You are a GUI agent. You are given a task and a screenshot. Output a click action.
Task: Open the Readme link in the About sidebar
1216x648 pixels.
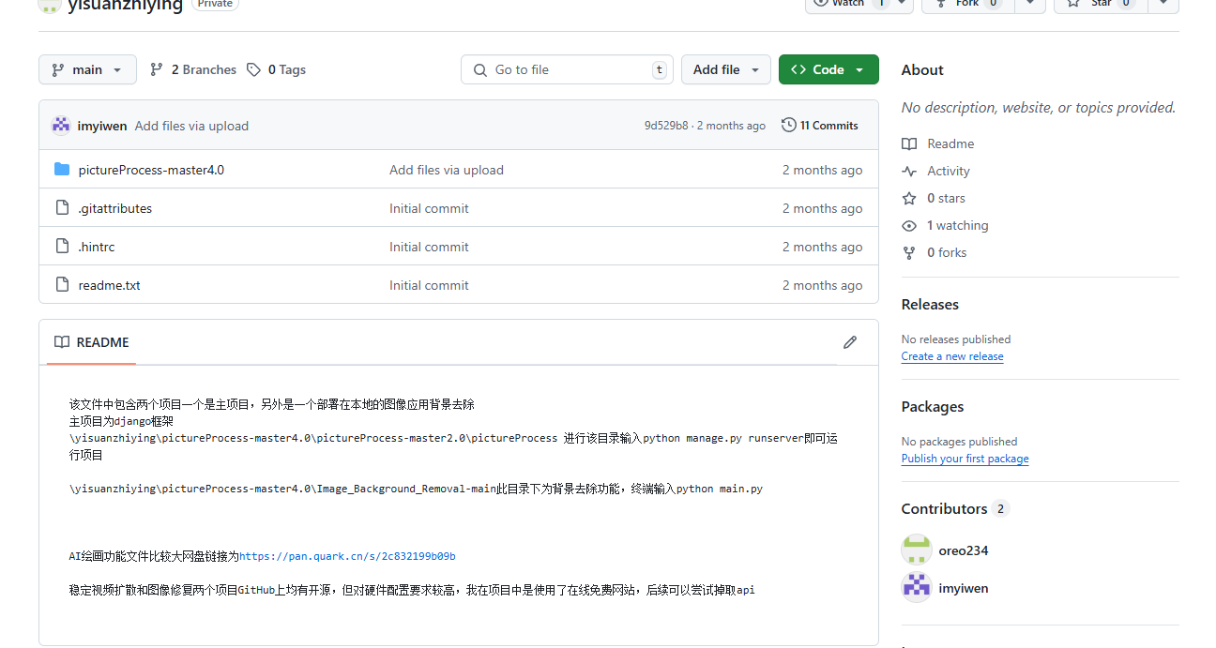[x=950, y=143]
